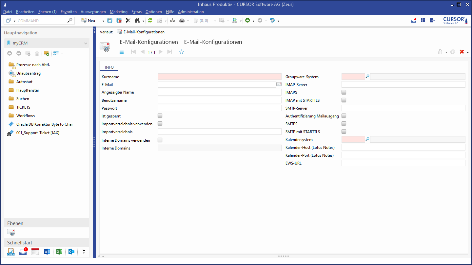472x265 pixels.
Task: Click the binoculars search icon
Action: pos(137,21)
